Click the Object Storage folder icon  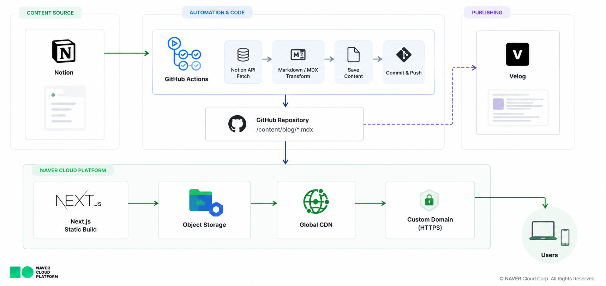point(206,203)
